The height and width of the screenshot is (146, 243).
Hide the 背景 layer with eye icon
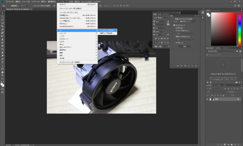click(x=207, y=99)
